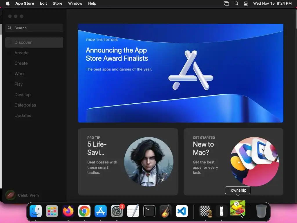The height and width of the screenshot is (223, 297).
Task: Click Calub Viem's profile avatar
Action: 10,195
